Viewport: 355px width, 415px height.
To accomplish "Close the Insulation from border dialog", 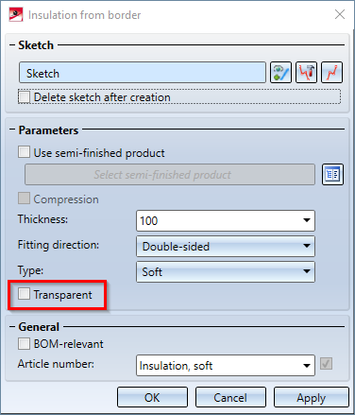I will (340, 14).
